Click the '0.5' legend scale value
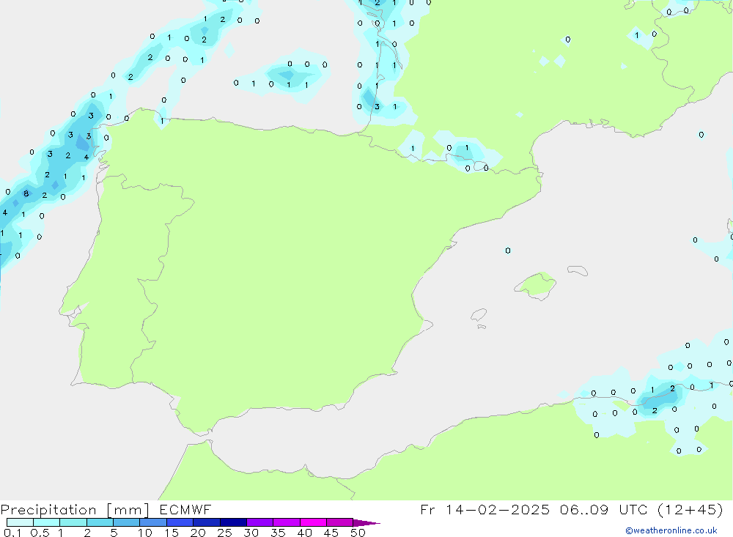733x537 pixels. (x=40, y=533)
